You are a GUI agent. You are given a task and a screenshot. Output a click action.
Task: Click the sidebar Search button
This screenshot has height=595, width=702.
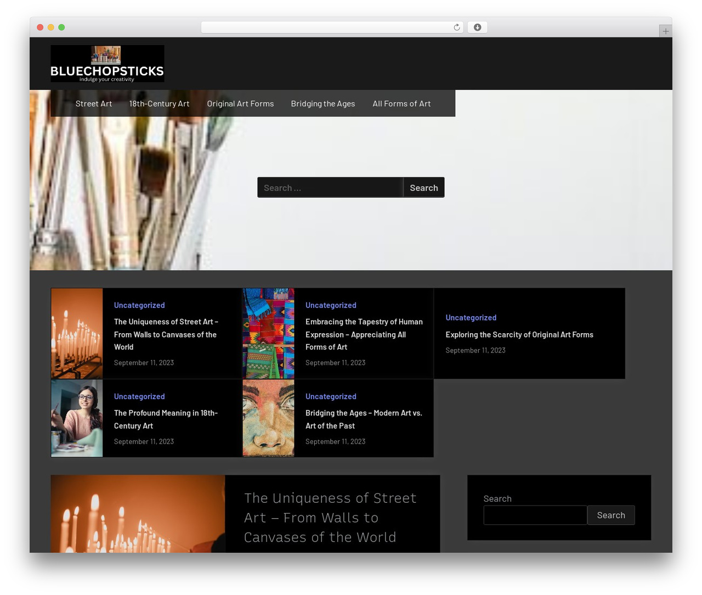point(611,515)
